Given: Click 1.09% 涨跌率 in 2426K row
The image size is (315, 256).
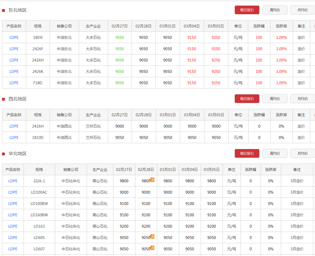Looking at the screenshot, I should pyautogui.click(x=281, y=71).
